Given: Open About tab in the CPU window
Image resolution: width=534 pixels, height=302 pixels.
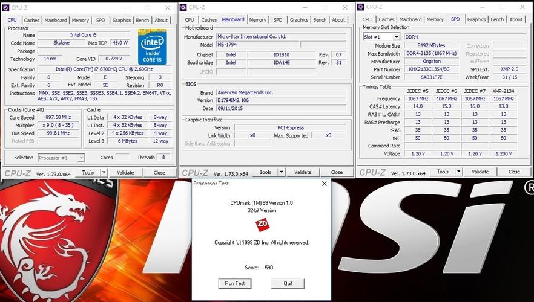Looking at the screenshot, I should (161, 21).
